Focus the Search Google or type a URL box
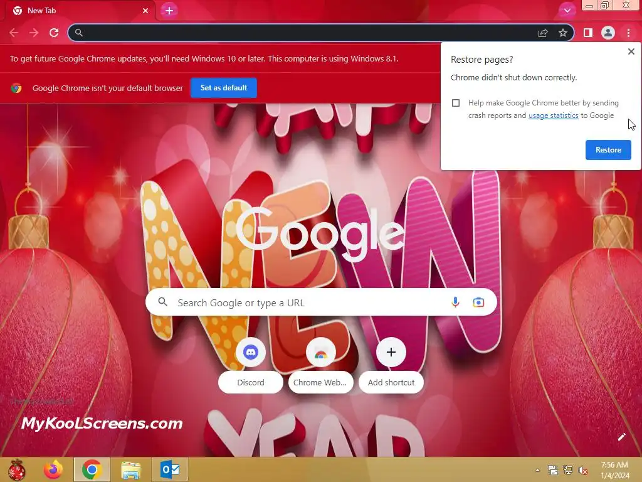 tap(321, 303)
